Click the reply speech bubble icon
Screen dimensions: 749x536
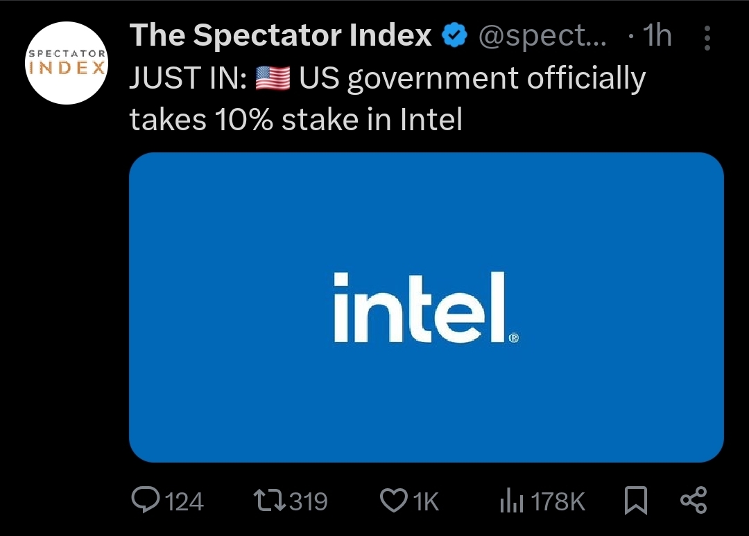pyautogui.click(x=146, y=500)
